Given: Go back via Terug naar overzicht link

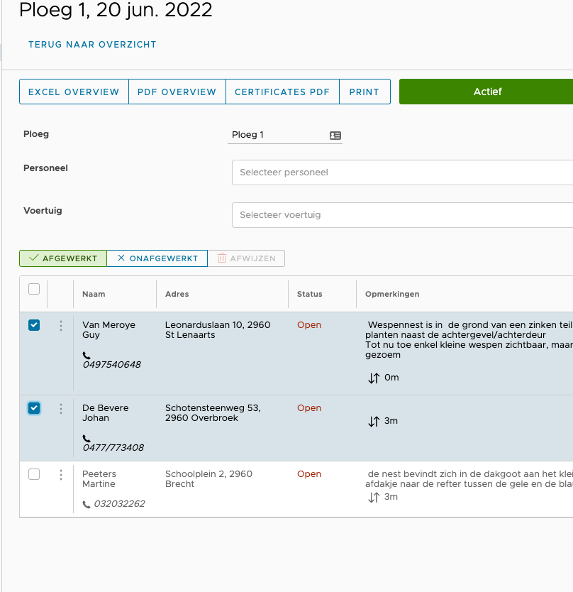Looking at the screenshot, I should click(92, 45).
